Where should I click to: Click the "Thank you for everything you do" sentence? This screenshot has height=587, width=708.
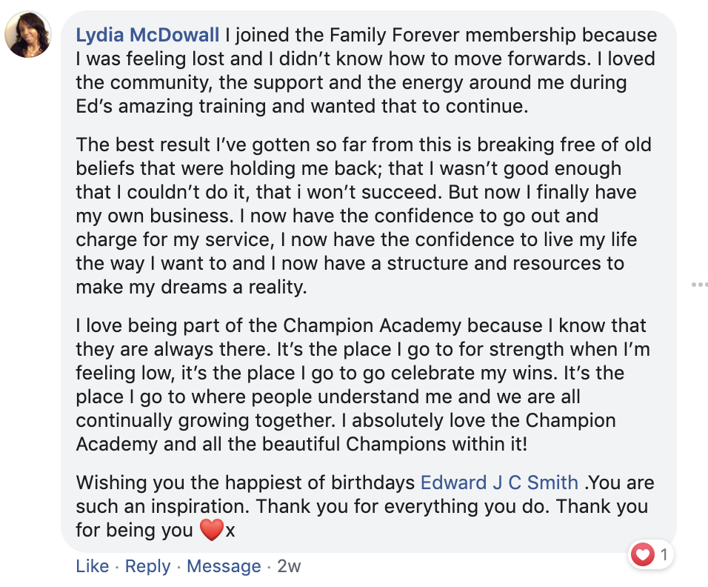coord(404,507)
